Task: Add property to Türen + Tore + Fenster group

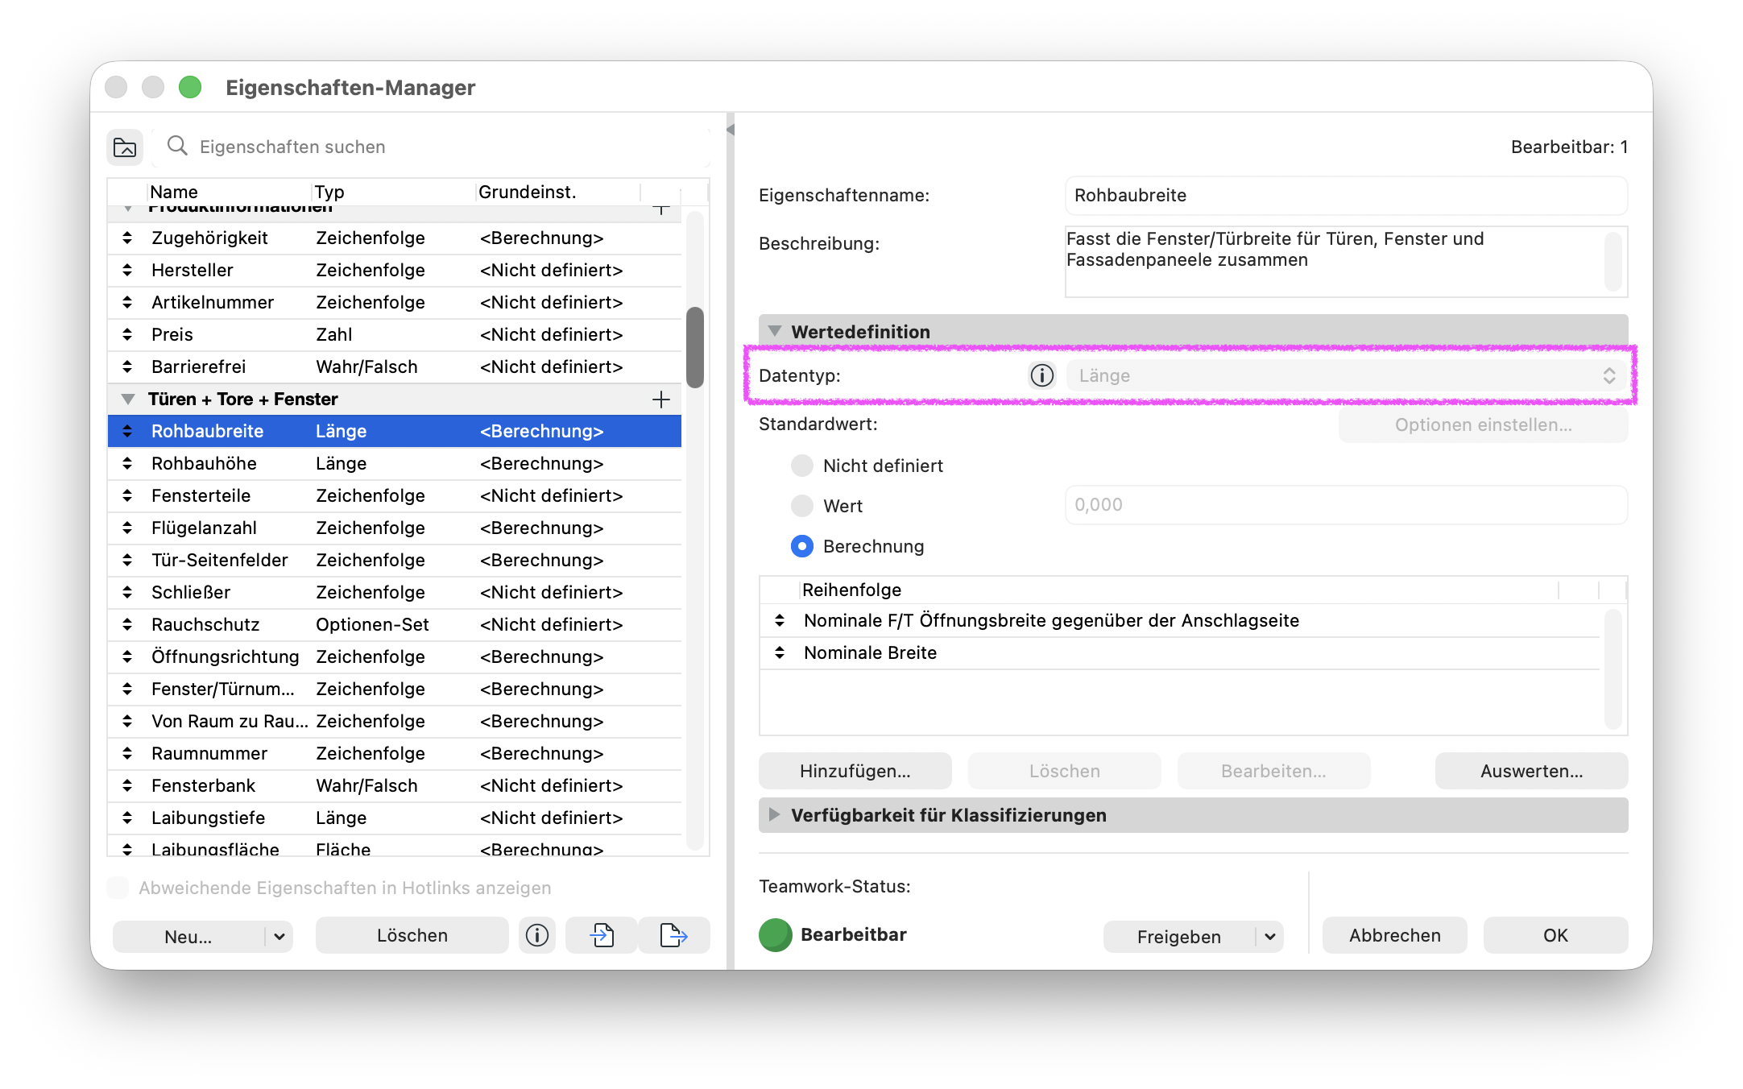Action: coord(661,400)
